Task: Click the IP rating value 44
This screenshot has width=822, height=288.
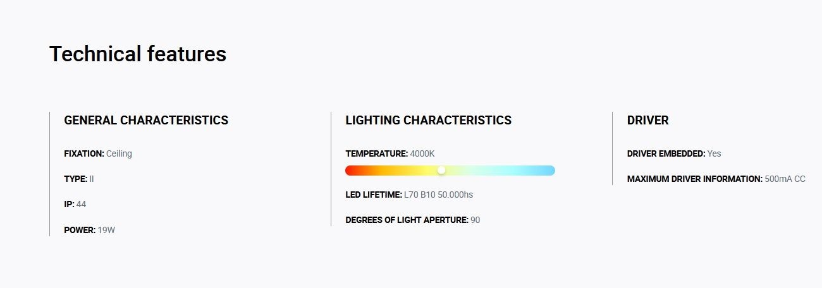Action: [x=81, y=204]
